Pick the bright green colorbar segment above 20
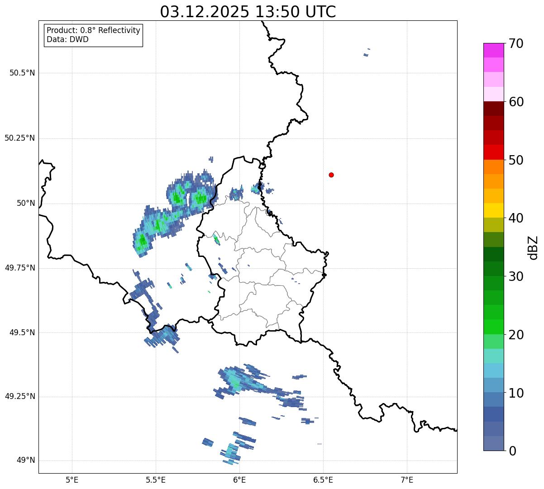This screenshot has width=544, height=489. [493, 327]
